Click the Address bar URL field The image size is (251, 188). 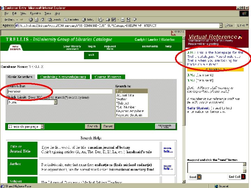pyautogui.click(x=119, y=25)
